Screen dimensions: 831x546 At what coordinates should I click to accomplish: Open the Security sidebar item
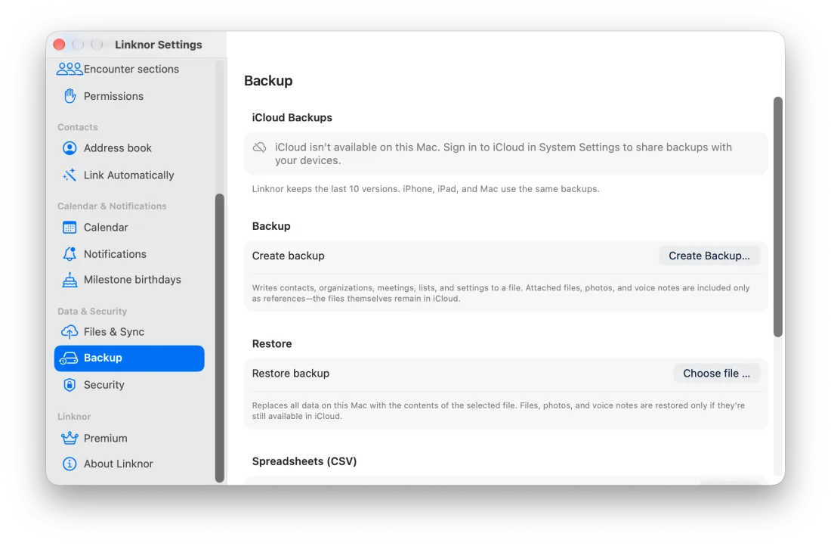point(129,385)
